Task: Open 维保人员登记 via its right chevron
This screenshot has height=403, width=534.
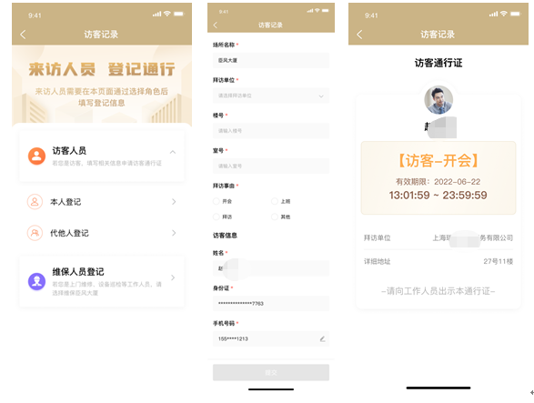Action: (x=173, y=277)
